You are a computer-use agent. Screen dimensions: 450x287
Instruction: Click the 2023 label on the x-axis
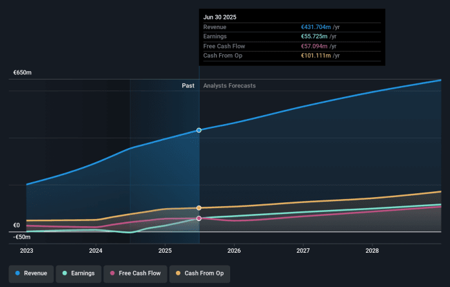point(27,250)
